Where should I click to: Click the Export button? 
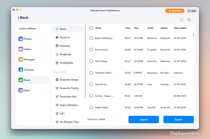pos(178,120)
